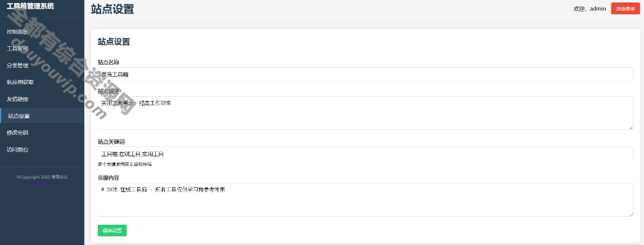Click the 站点名称 field label
This screenshot has width=644, height=245.
[108, 62]
